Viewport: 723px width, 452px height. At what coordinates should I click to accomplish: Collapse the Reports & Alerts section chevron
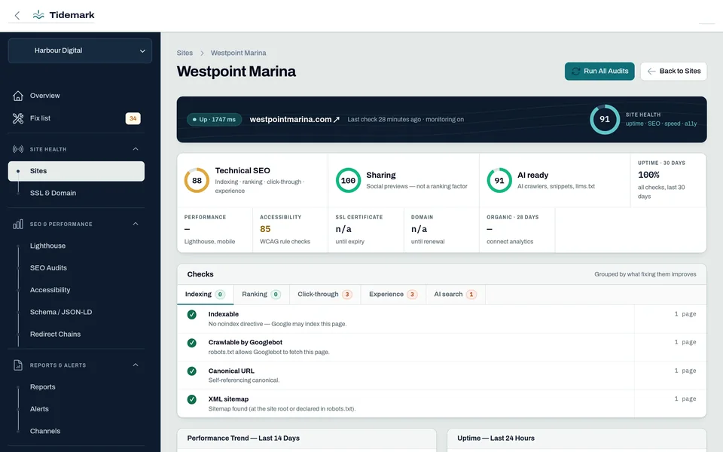136,365
